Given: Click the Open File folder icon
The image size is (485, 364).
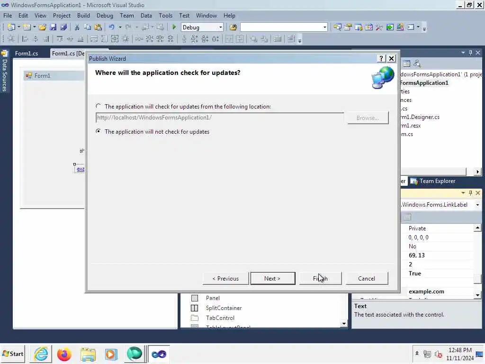Looking at the screenshot, I should (x=42, y=27).
